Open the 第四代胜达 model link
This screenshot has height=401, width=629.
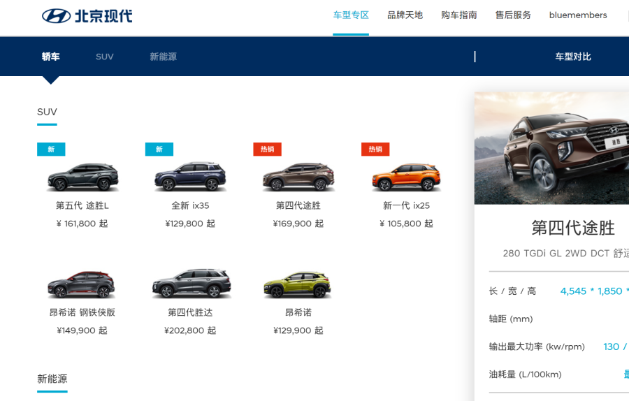click(x=191, y=312)
